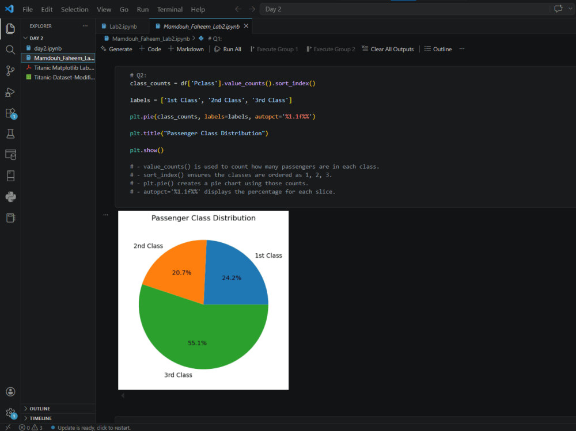Run All notebook cells
This screenshot has width=576, height=431.
click(228, 49)
